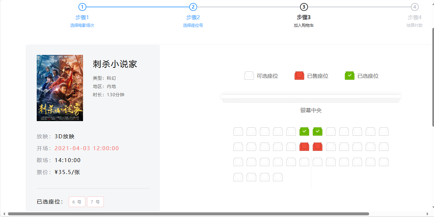This screenshot has height=217, width=434.
Task: Click the movie title 刺杀小说家
Action: tap(115, 64)
